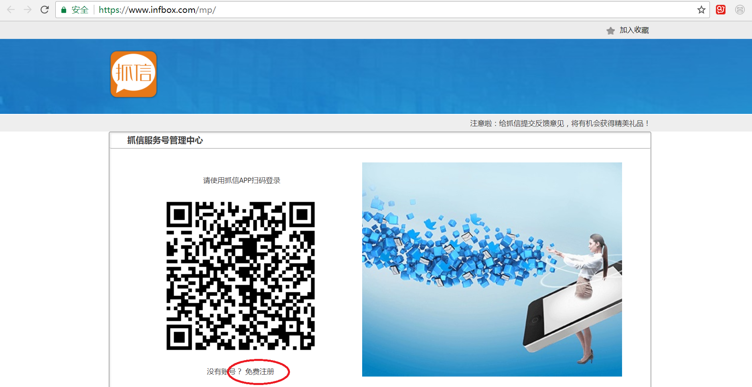Click the grey star beside 加入收藏

[x=610, y=30]
